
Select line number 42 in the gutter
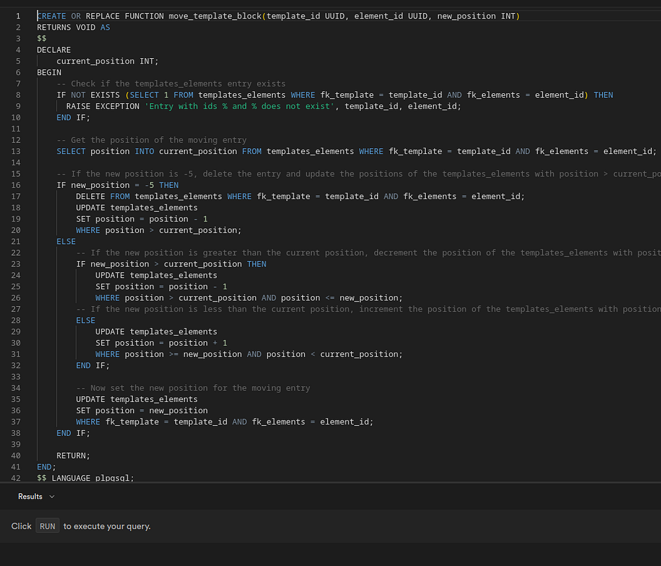[16, 478]
